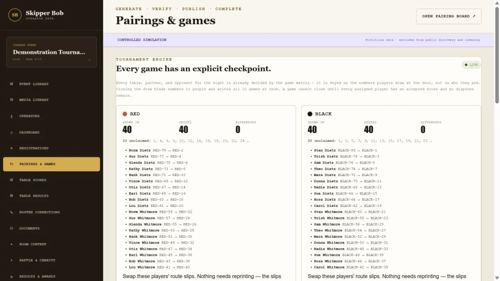This screenshot has height=281, width=500.
Task: Click the Room Content dot icon
Action: 11,244
